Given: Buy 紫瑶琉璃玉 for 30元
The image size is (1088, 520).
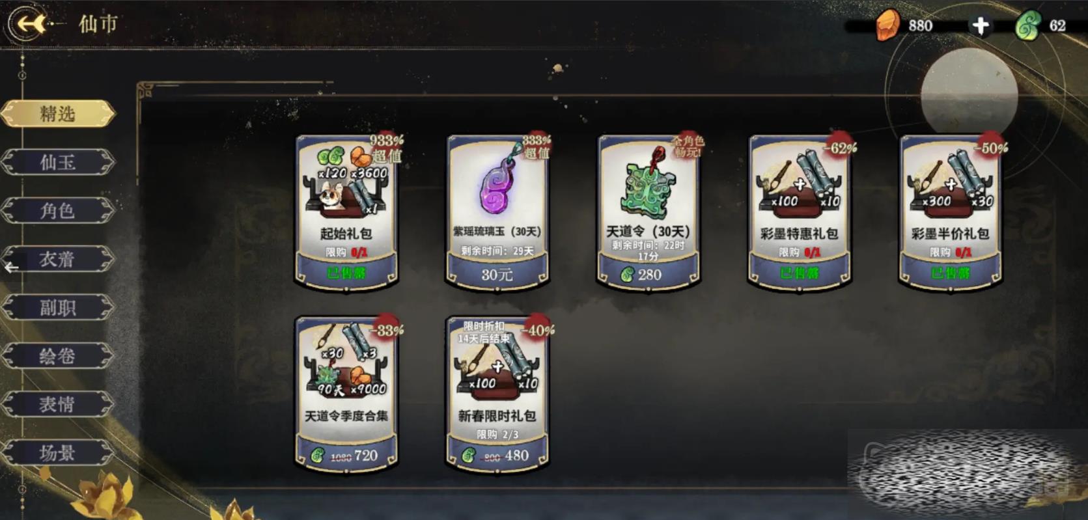Looking at the screenshot, I should coord(497,275).
